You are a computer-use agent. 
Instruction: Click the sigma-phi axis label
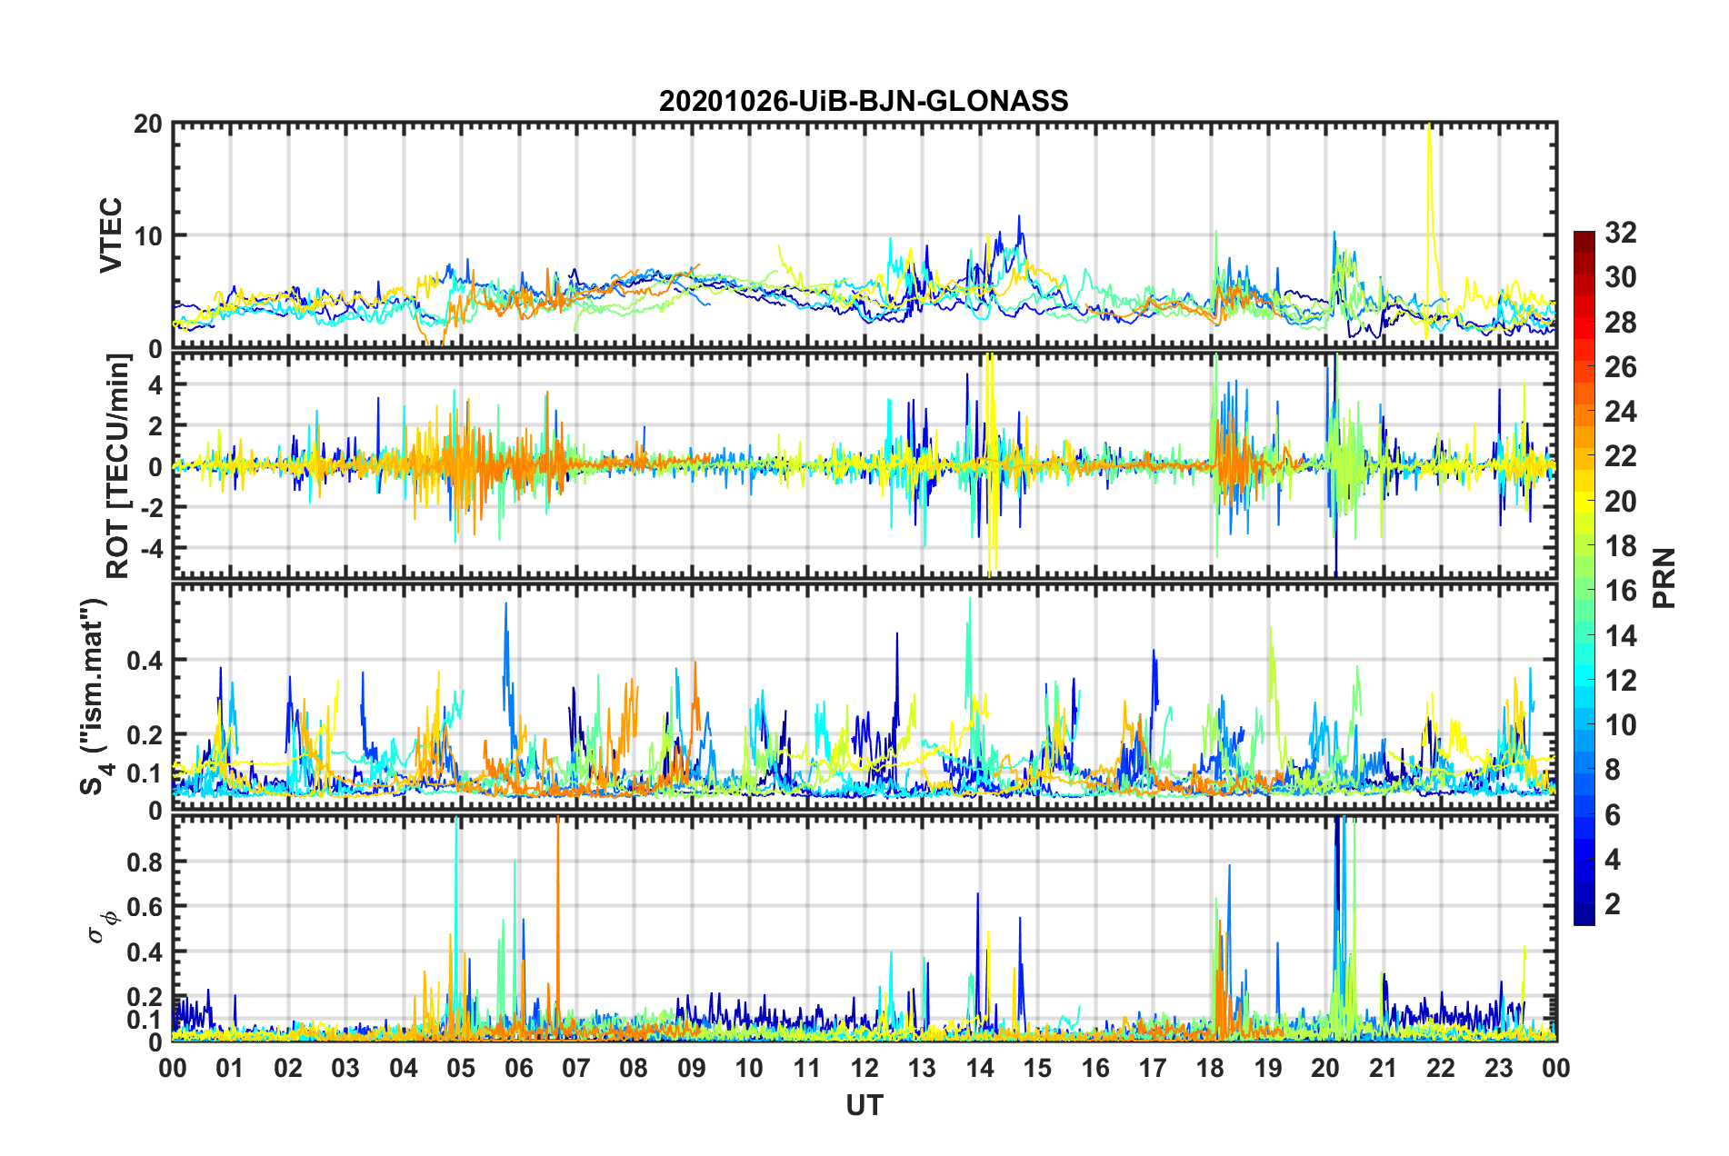(x=103, y=928)
